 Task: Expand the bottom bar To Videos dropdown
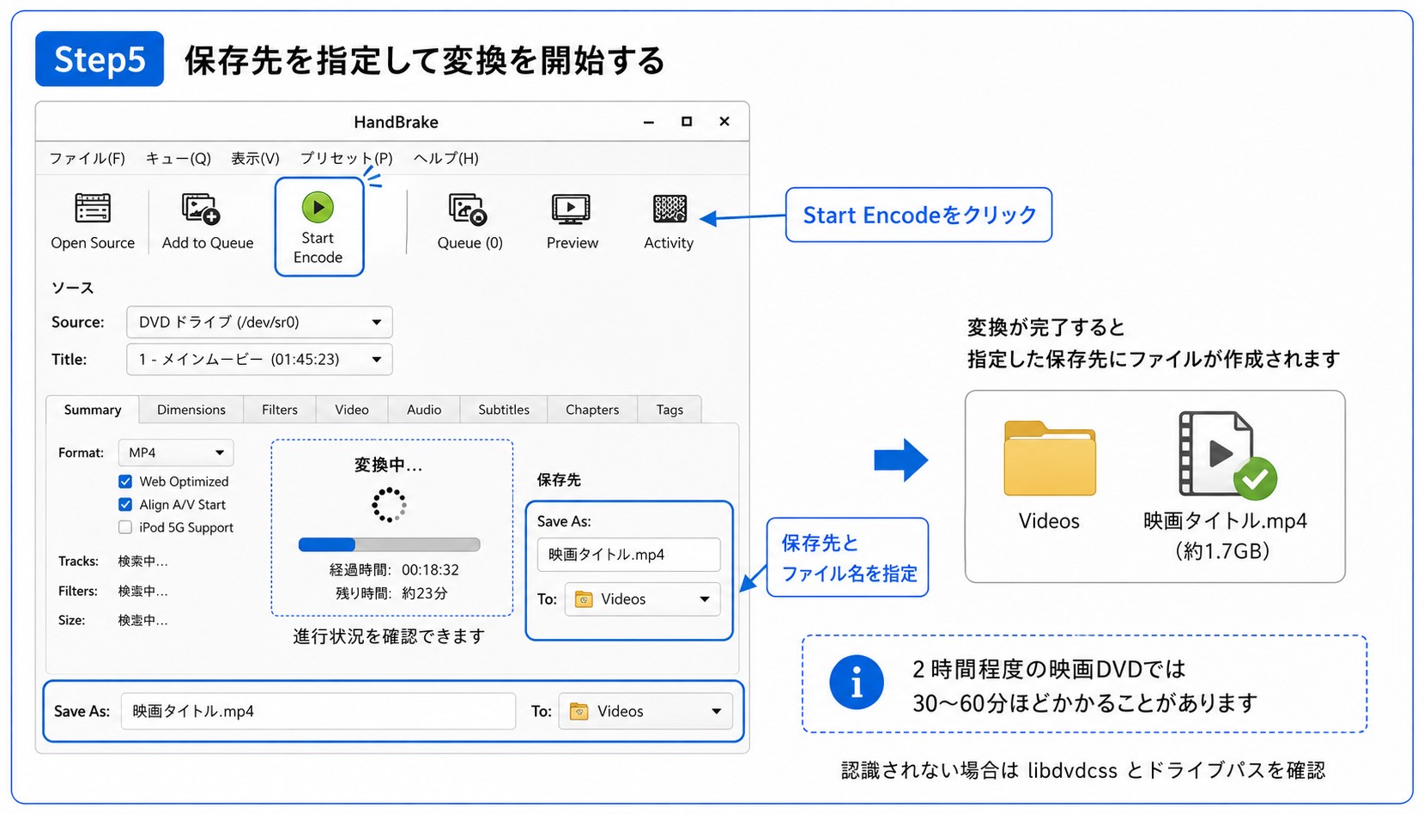point(645,712)
